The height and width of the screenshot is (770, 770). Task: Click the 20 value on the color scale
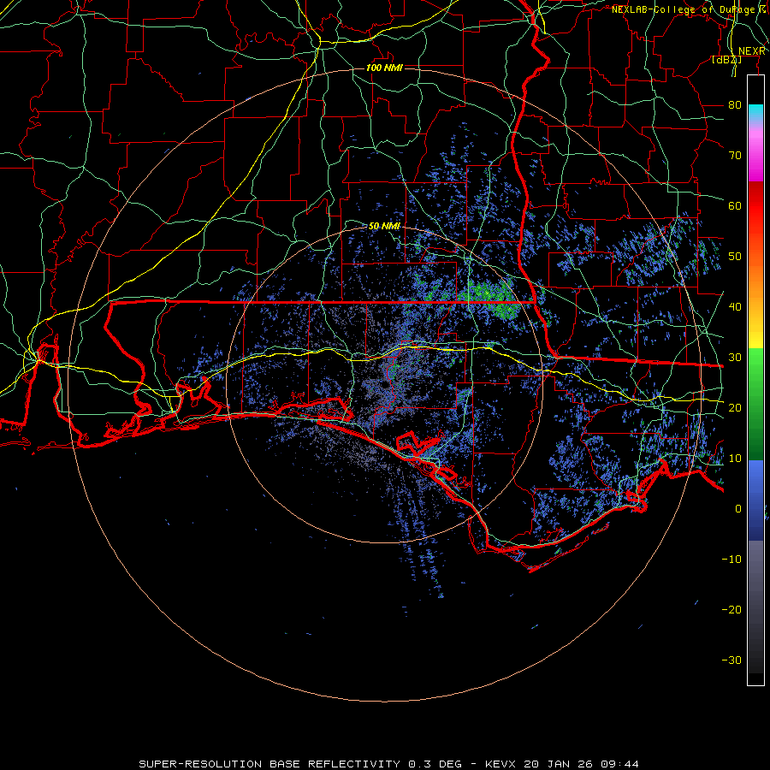pos(735,408)
